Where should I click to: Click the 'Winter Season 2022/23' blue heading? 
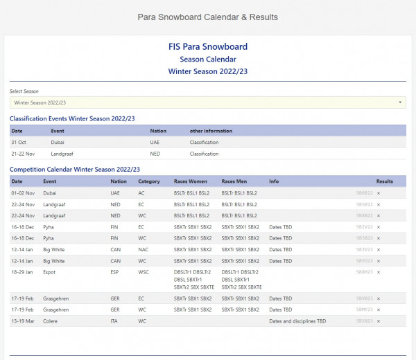click(x=208, y=71)
